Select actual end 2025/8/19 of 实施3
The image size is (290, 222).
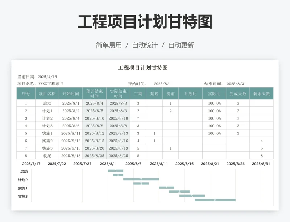pos(118,148)
